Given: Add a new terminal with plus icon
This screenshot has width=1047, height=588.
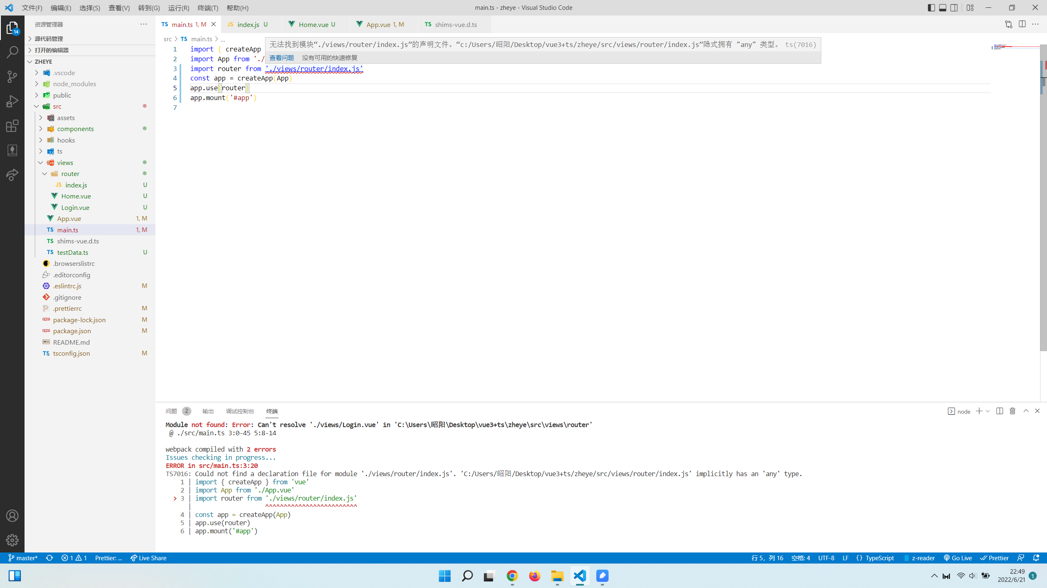Looking at the screenshot, I should (979, 411).
